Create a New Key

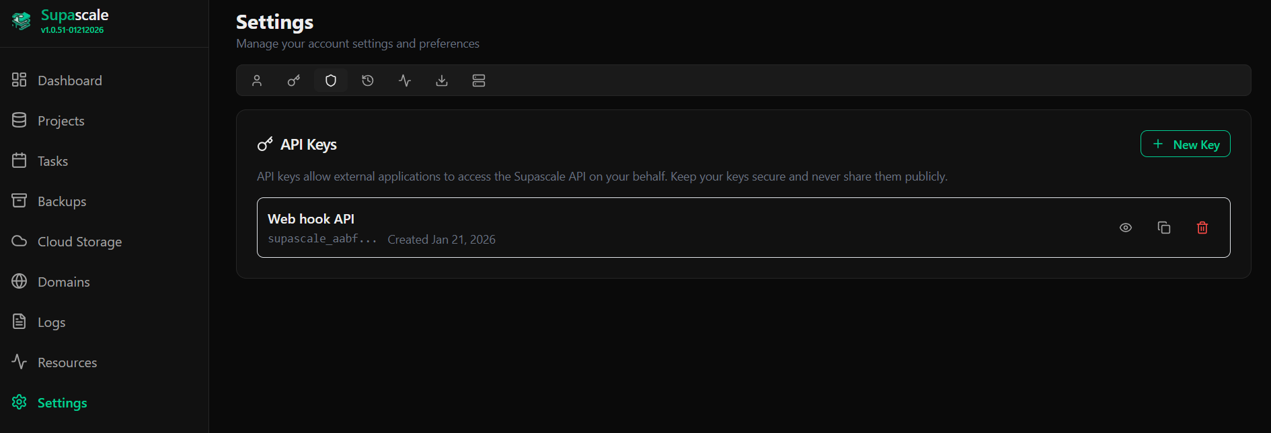1185,144
